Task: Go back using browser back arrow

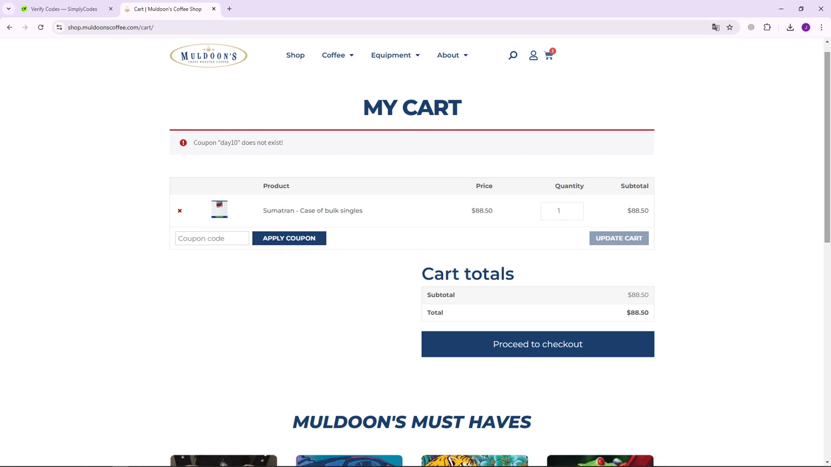Action: [9, 27]
